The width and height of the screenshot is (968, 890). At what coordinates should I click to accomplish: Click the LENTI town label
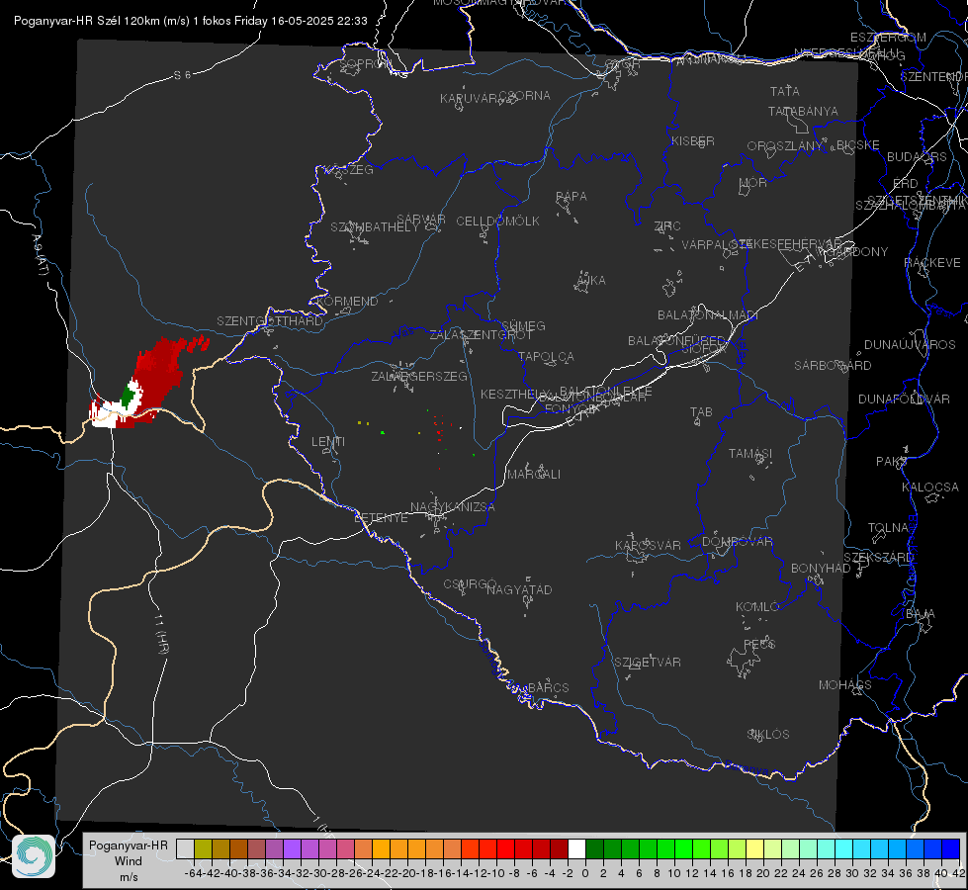click(328, 442)
